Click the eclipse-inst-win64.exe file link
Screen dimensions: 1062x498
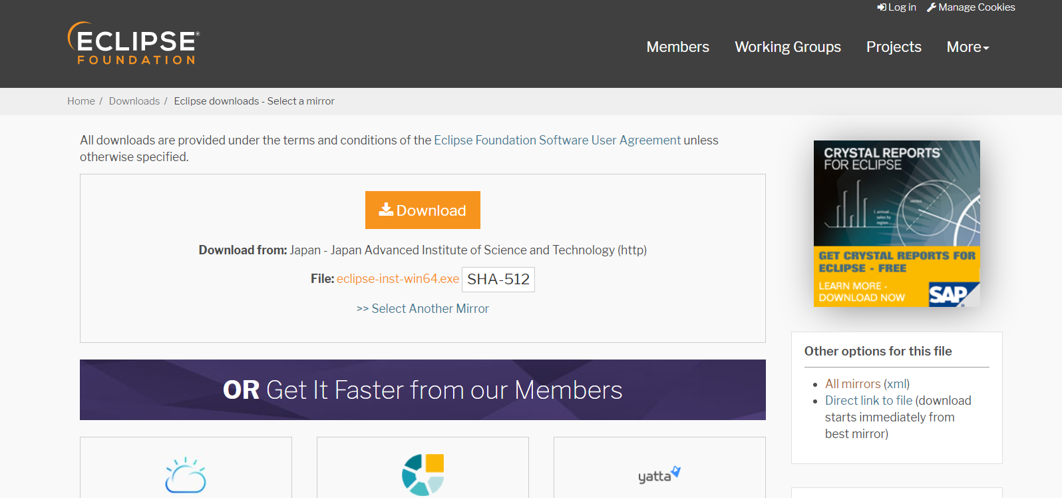398,279
